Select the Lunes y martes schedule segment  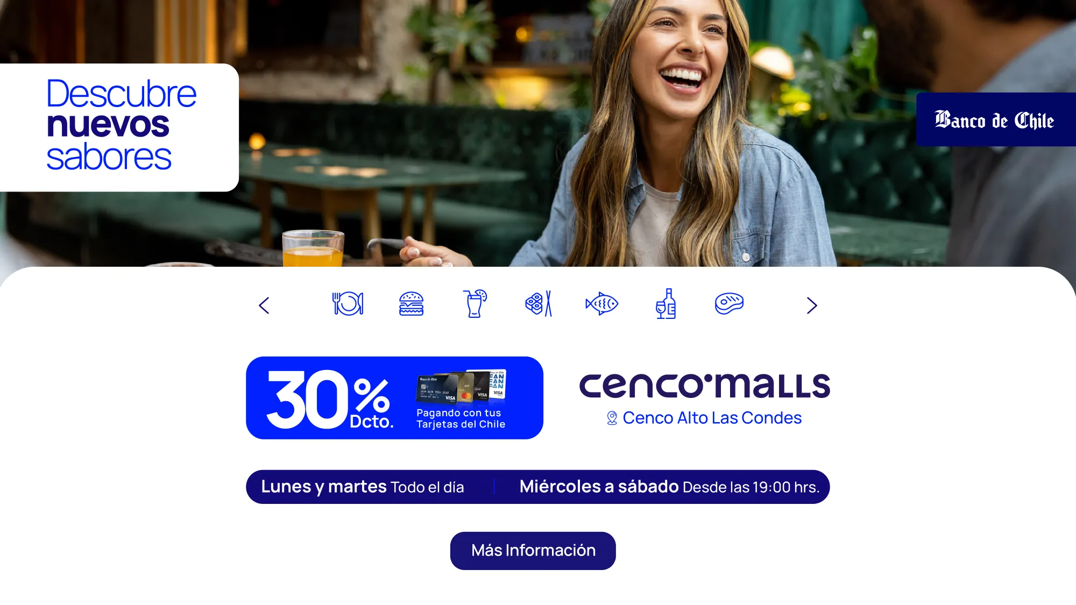(362, 487)
